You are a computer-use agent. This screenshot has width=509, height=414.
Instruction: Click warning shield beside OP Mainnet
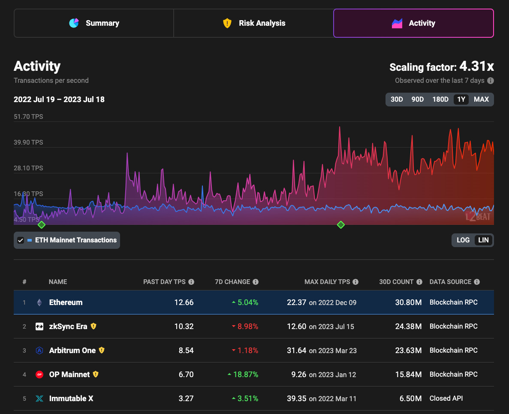pos(96,374)
